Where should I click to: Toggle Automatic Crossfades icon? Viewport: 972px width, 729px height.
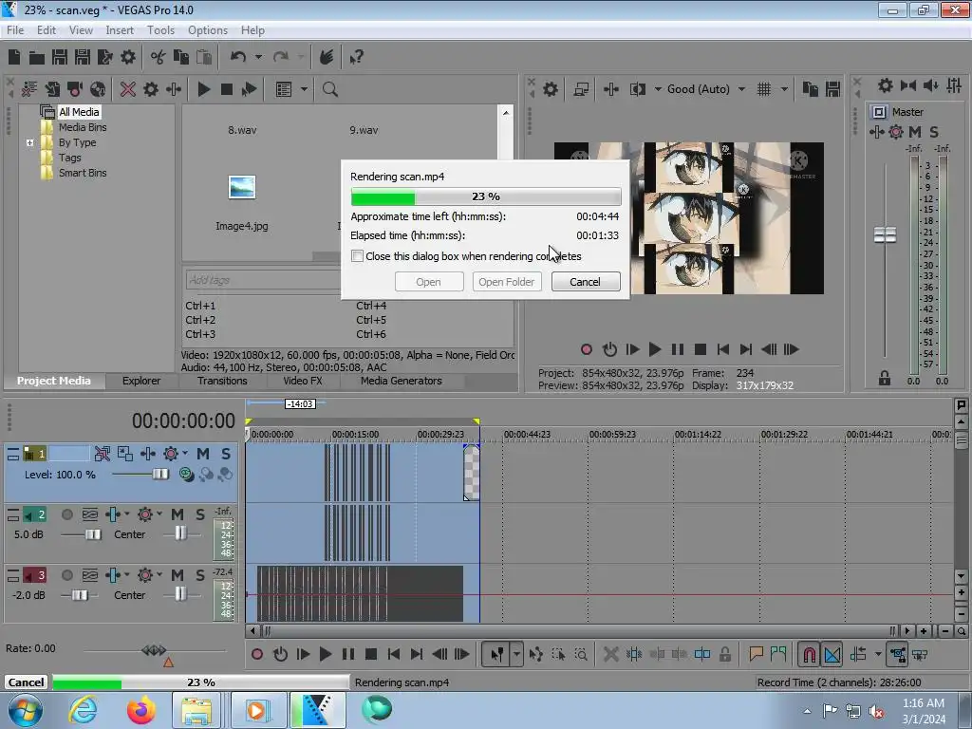coord(832,654)
